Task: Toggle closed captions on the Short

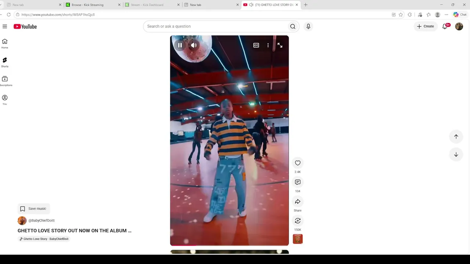Action: (256, 45)
